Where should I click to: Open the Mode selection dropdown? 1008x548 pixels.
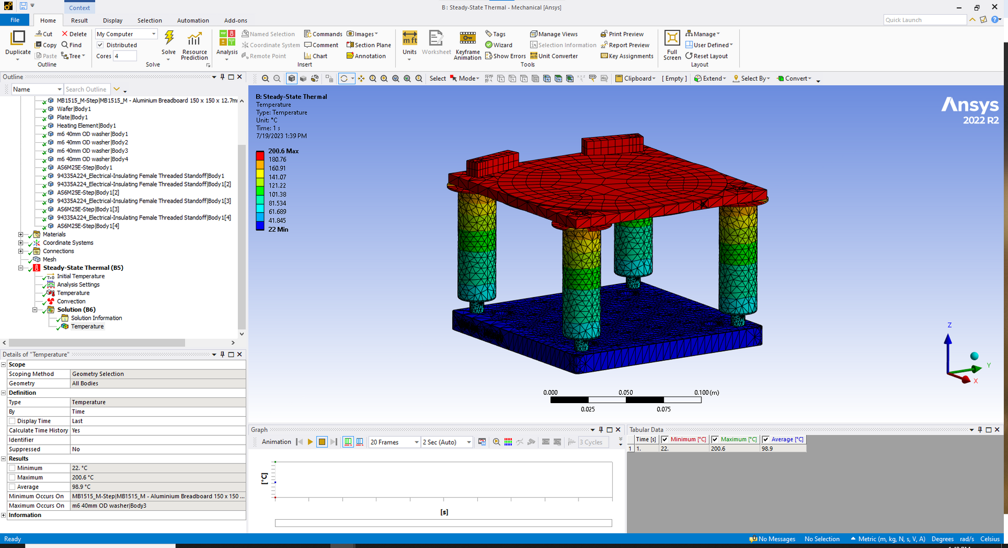point(465,79)
